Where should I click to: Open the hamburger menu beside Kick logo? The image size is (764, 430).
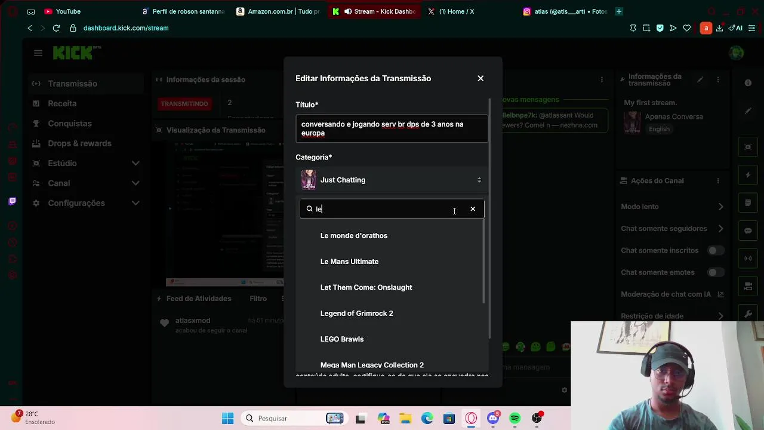38,53
